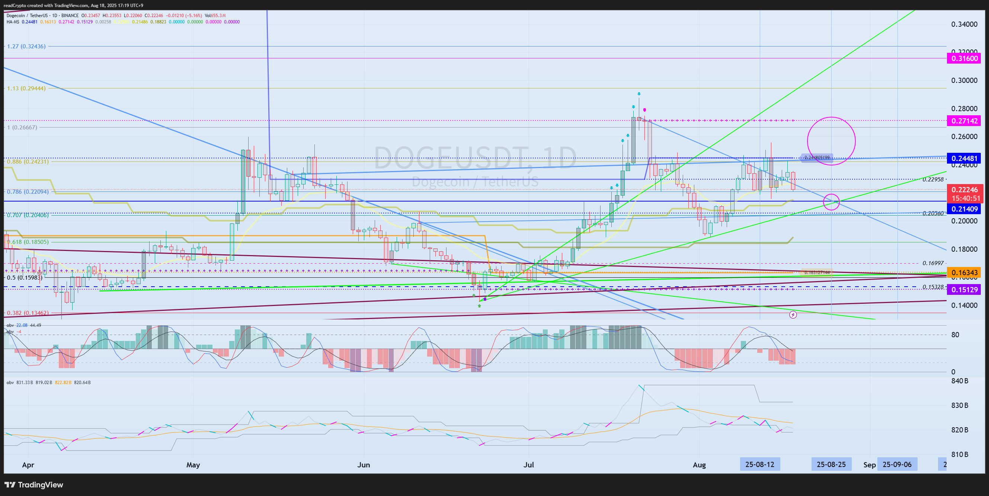
Task: Click the obv 22.08 44.49 oscillator legend
Action: coord(24,325)
